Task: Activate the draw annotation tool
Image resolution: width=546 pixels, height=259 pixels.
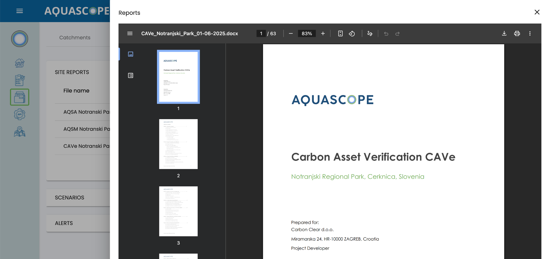Action: pyautogui.click(x=370, y=33)
